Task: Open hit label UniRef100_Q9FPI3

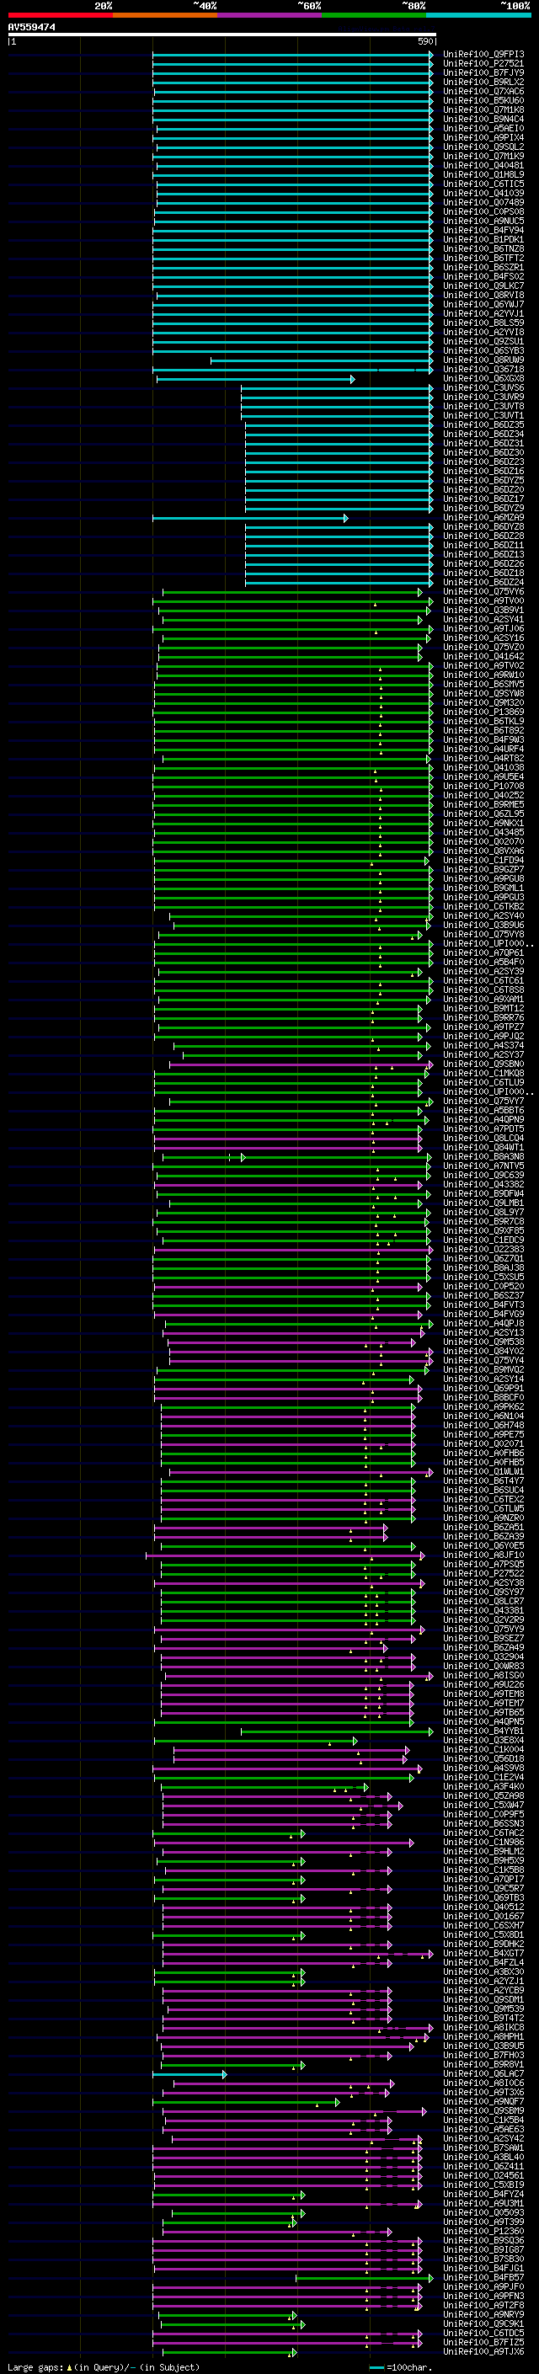Action: tap(483, 55)
